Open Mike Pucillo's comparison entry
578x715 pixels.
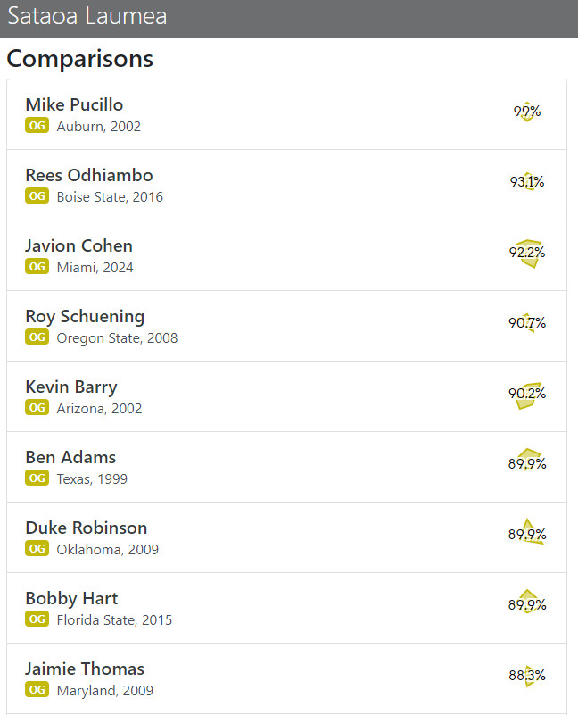click(x=286, y=114)
